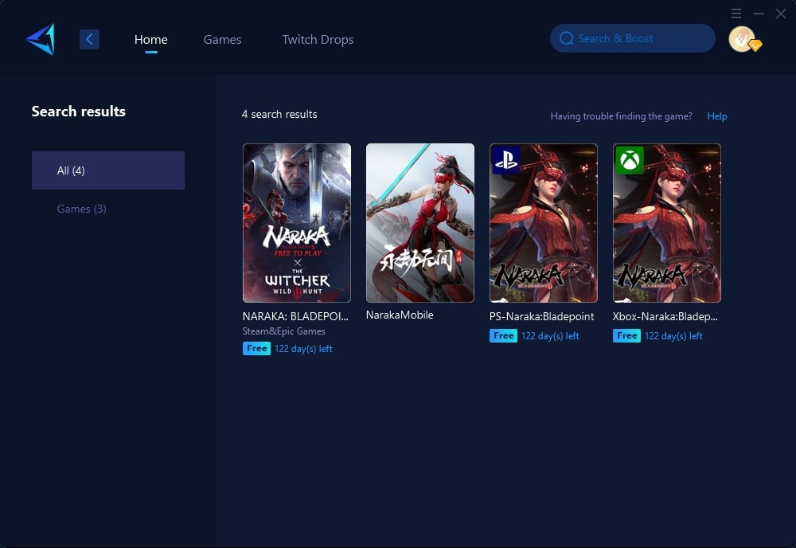The image size is (796, 548).
Task: Filter results by Games (3)
Action: click(82, 209)
